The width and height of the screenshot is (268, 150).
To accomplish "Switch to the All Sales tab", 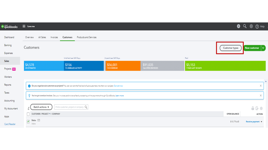I will 42,37.
